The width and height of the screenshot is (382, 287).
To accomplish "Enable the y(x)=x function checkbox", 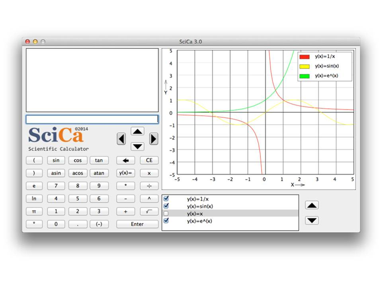I will click(x=166, y=214).
